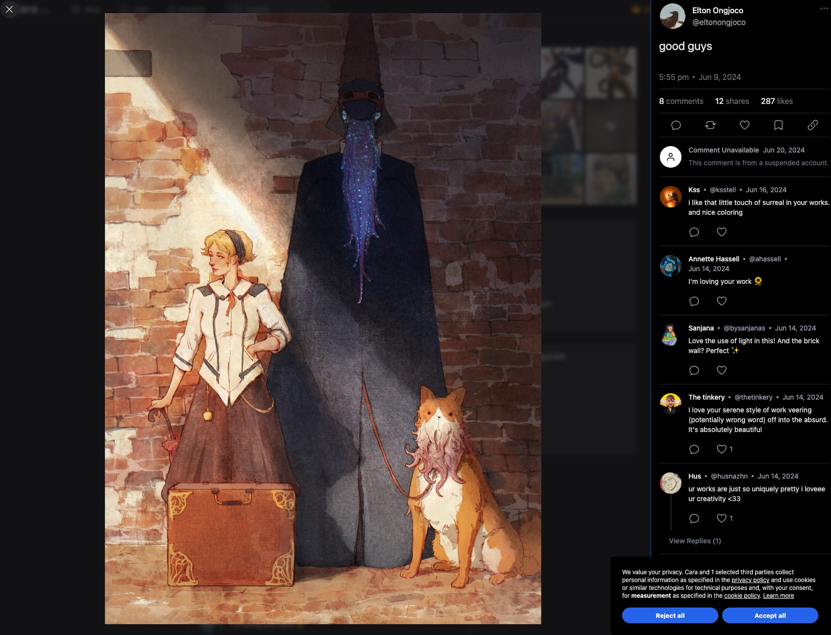
Task: Open Annette Hassell's avatar
Action: (671, 266)
